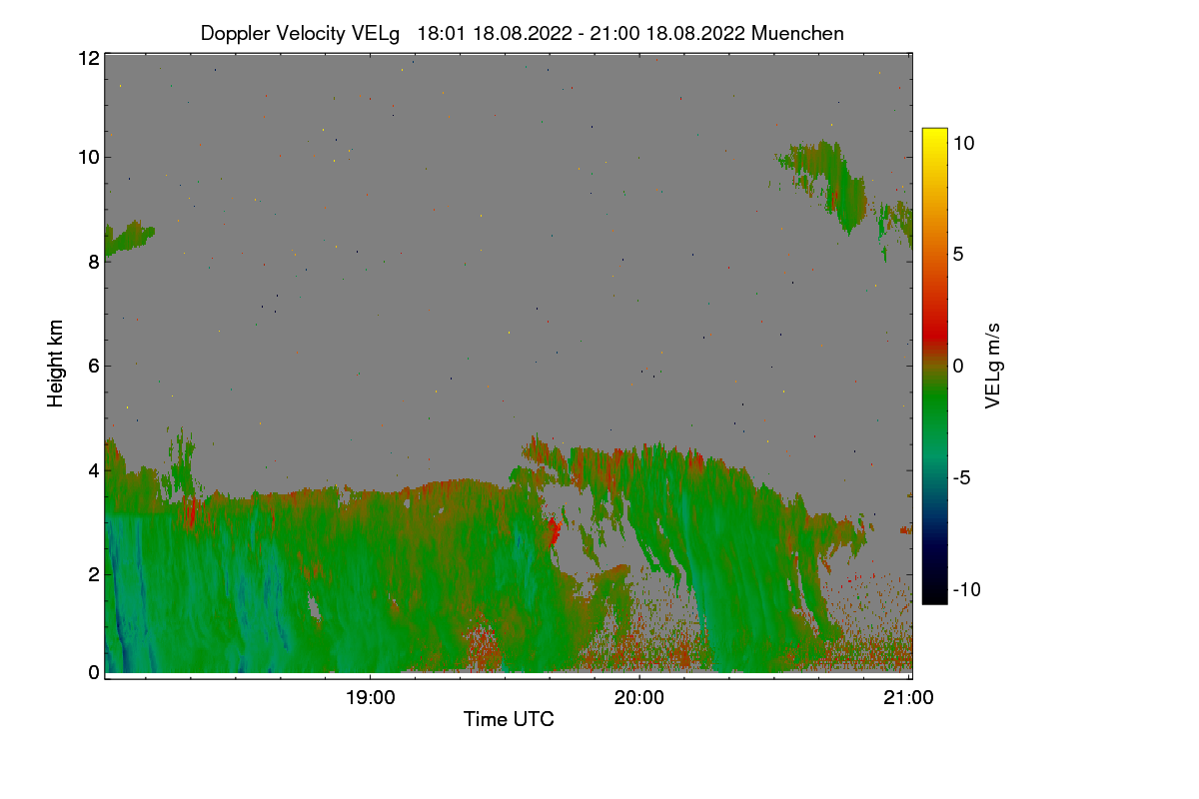This screenshot has width=1199, height=799.
Task: Click the colorbar label '5'
Action: (958, 254)
